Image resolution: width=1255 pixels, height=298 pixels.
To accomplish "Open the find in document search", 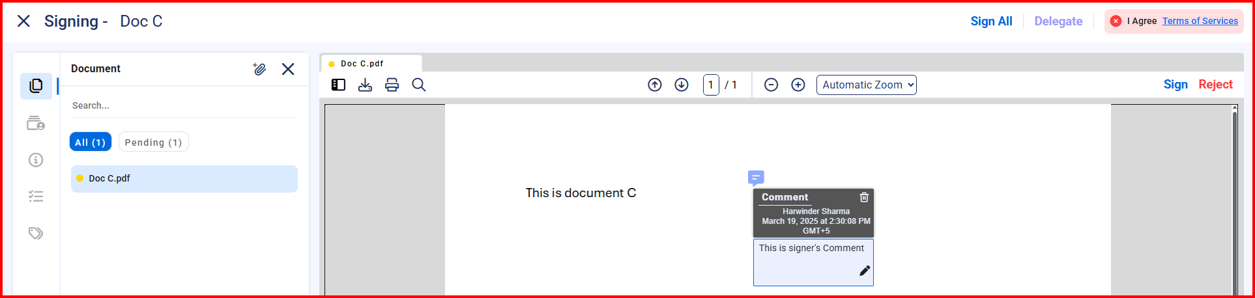I will pos(419,85).
